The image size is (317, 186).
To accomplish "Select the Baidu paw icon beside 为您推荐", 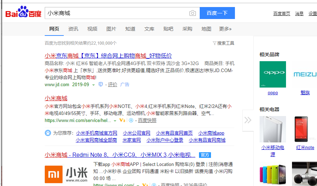I will click(x=48, y=133).
